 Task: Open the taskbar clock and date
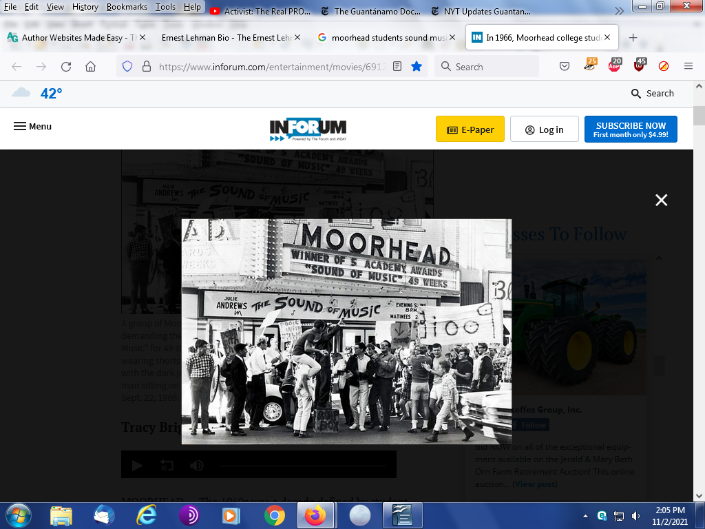pos(670,516)
